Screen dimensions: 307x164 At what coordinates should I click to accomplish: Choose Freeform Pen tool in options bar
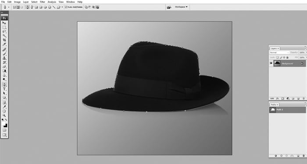(x=32, y=7)
